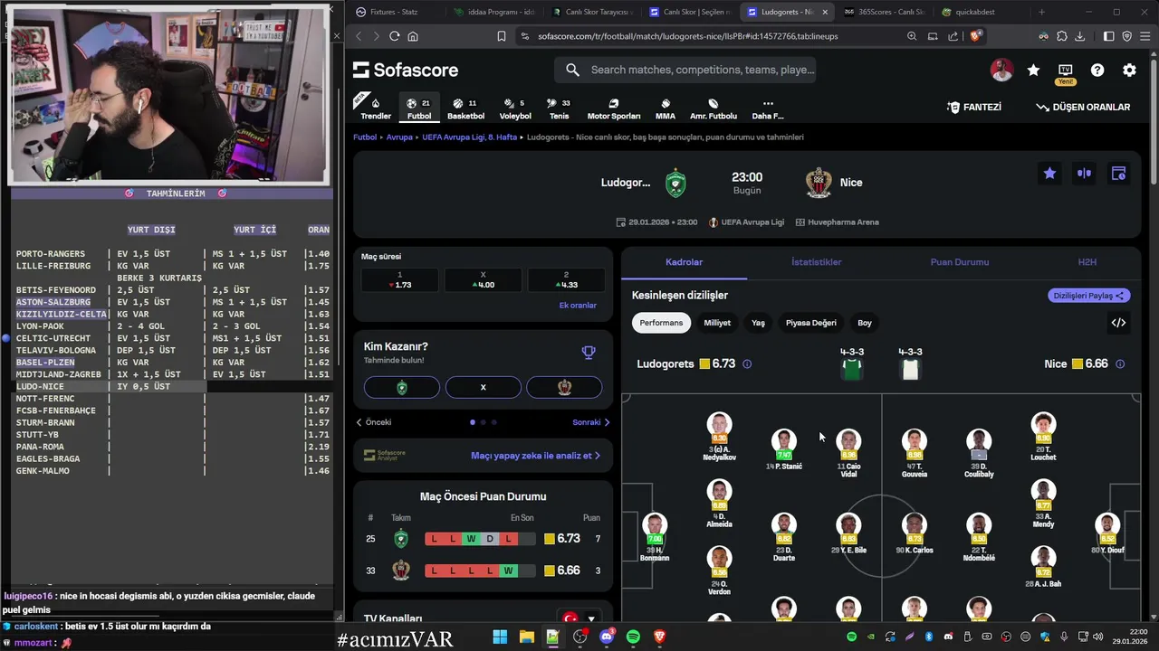Go to Önceki prediction card
The width and height of the screenshot is (1159, 651).
point(373,422)
